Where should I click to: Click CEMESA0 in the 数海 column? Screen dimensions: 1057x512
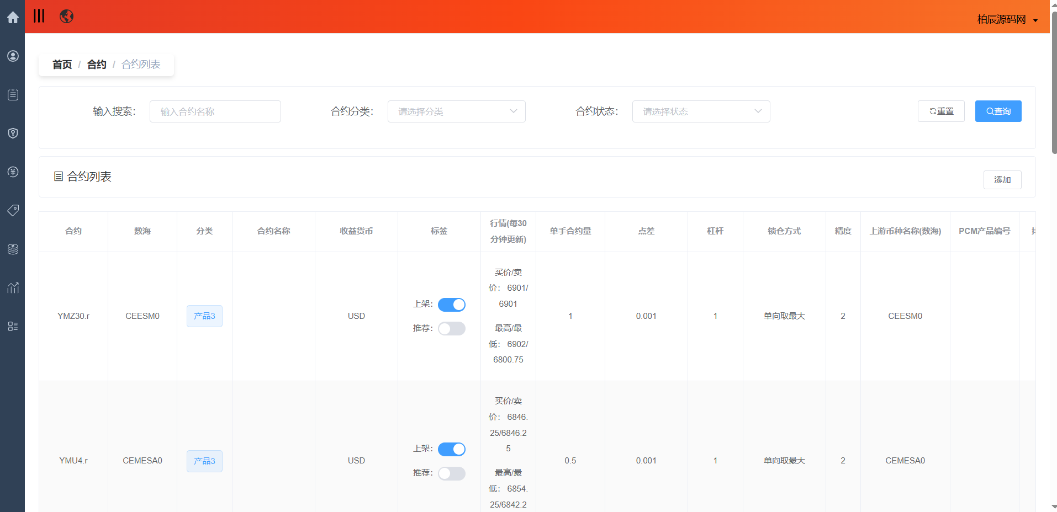(142, 461)
